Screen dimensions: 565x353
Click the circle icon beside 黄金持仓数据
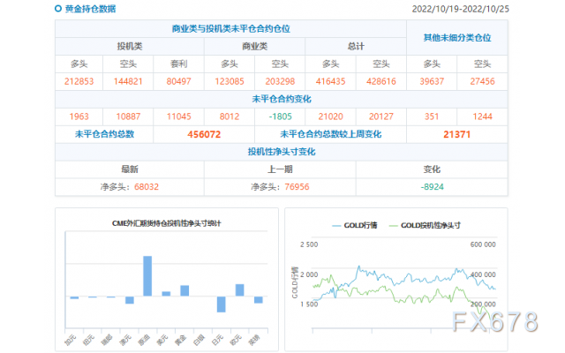click(58, 9)
